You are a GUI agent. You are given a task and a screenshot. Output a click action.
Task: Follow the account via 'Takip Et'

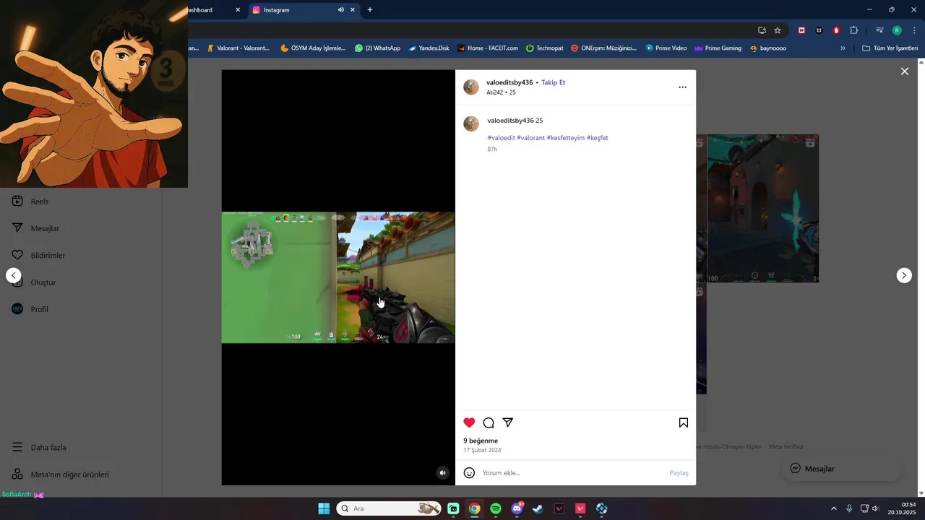(x=554, y=82)
